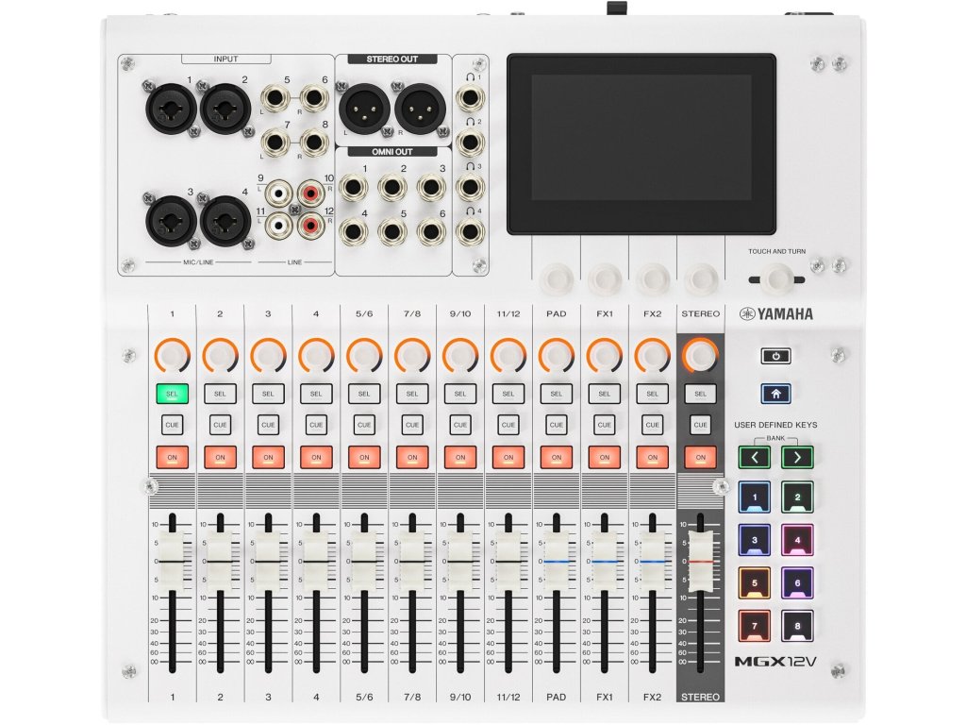The height and width of the screenshot is (725, 966).
Task: Click fourth screen encoder knob below display
Action: pyautogui.click(x=701, y=279)
